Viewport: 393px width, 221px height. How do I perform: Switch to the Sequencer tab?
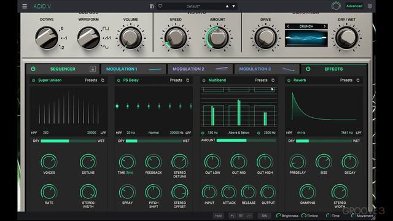63,69
